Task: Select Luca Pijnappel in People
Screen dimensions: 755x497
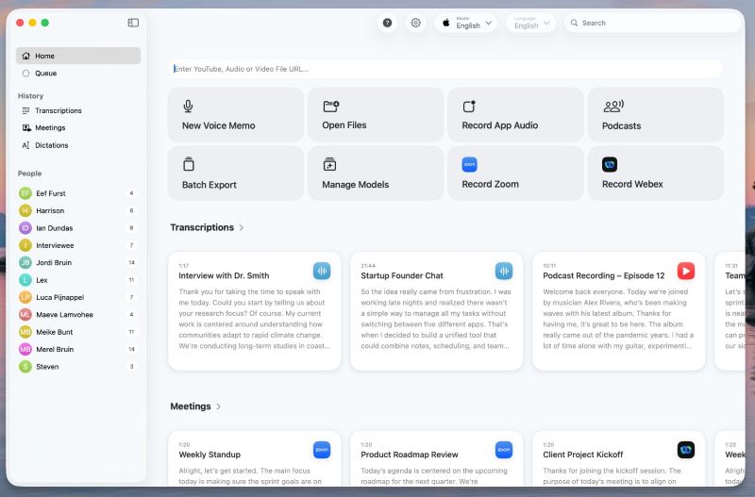Action: tap(78, 297)
